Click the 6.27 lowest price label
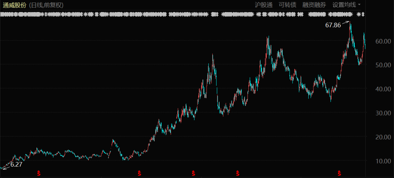The height and width of the screenshot is (178, 394). tap(16, 165)
